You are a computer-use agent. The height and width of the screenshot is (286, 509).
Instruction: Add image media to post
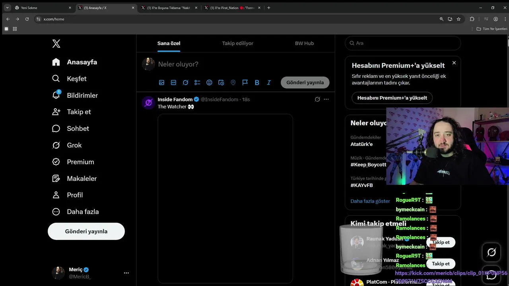click(x=161, y=83)
